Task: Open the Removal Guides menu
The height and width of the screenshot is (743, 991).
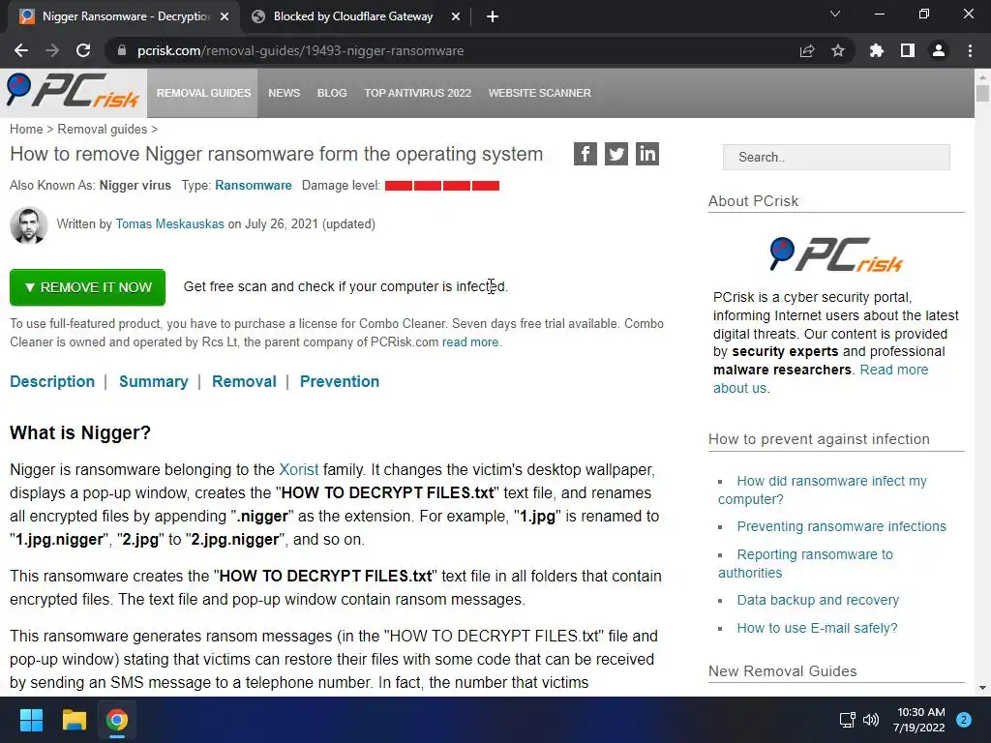Action: pos(203,93)
